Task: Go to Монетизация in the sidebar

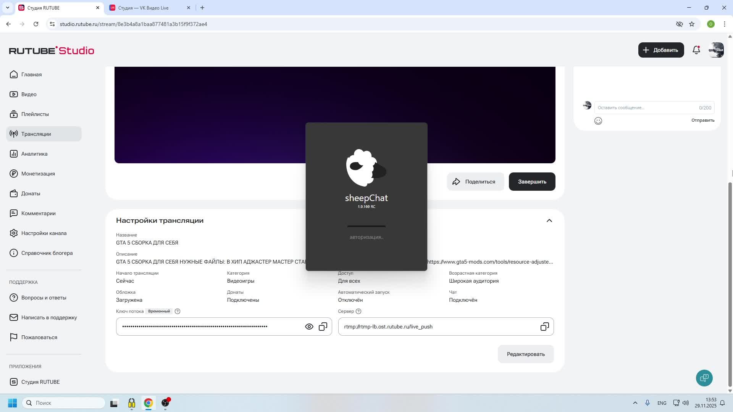Action: tap(38, 174)
